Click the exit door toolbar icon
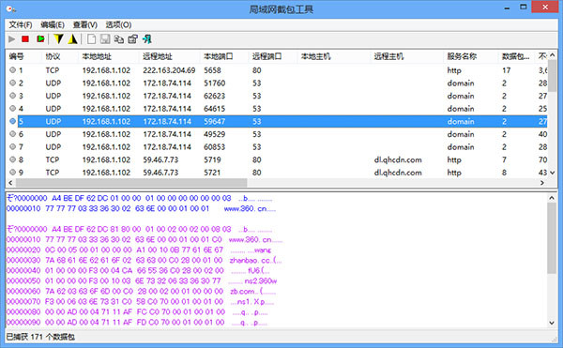The height and width of the screenshot is (348, 563). [x=147, y=39]
